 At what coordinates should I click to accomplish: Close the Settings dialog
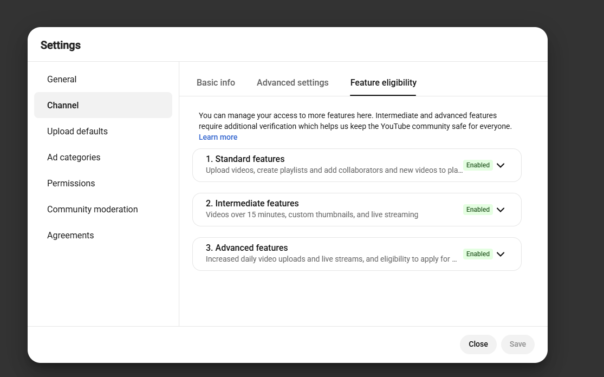point(478,344)
